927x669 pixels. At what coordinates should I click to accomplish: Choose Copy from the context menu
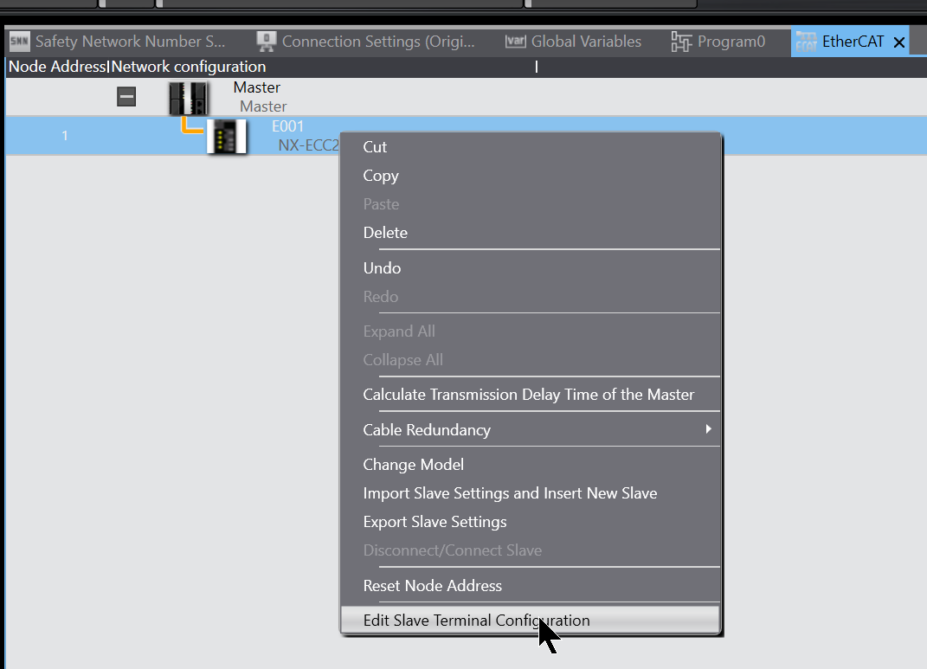click(x=531, y=176)
